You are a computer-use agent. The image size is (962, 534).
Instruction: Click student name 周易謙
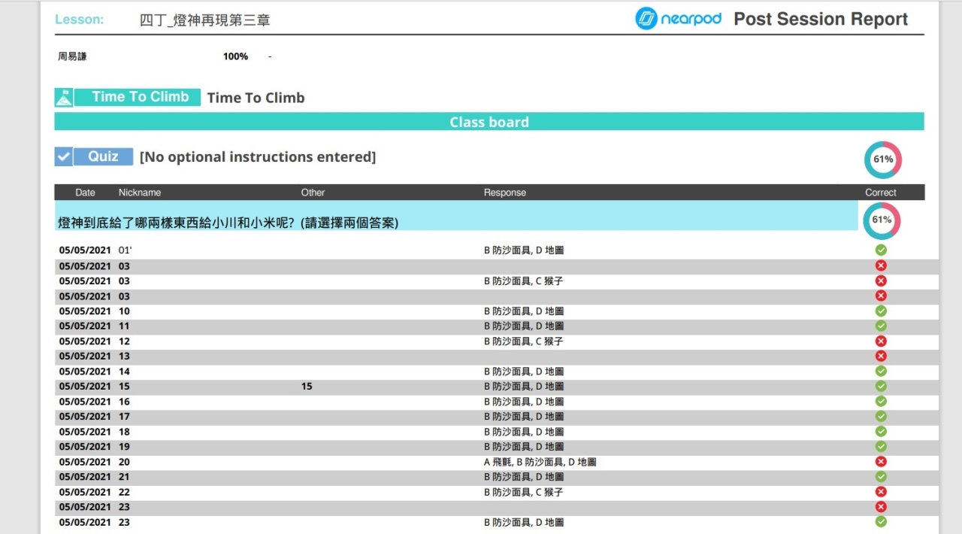(72, 56)
